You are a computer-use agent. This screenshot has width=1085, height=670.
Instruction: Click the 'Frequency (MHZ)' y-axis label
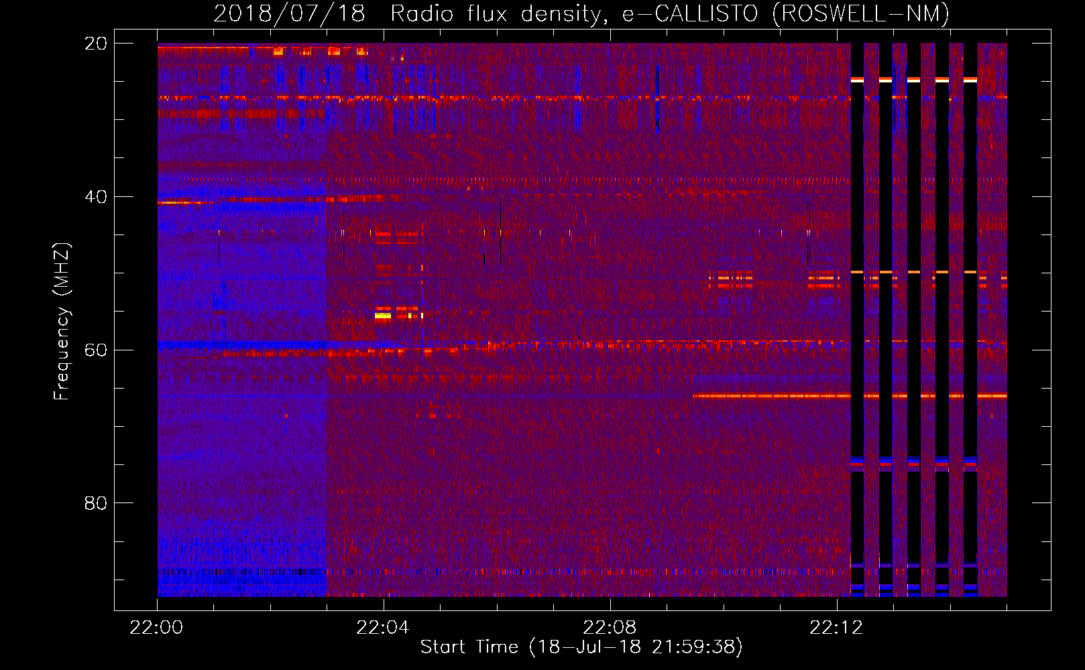(x=62, y=322)
